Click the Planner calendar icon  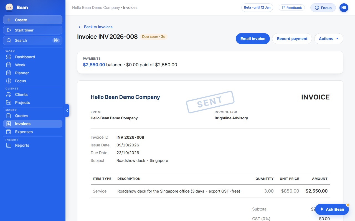(x=9, y=73)
